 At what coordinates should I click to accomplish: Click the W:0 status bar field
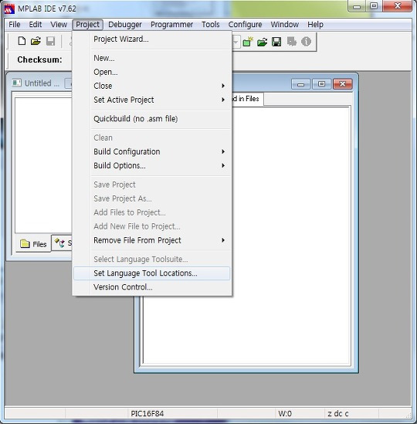coord(285,413)
